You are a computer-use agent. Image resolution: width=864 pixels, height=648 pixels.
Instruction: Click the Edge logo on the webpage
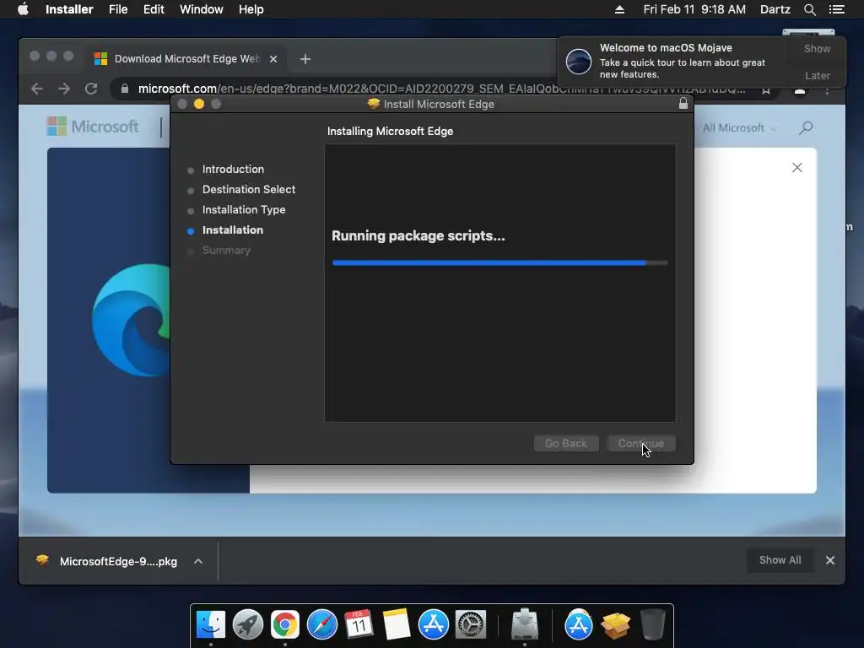point(132,320)
